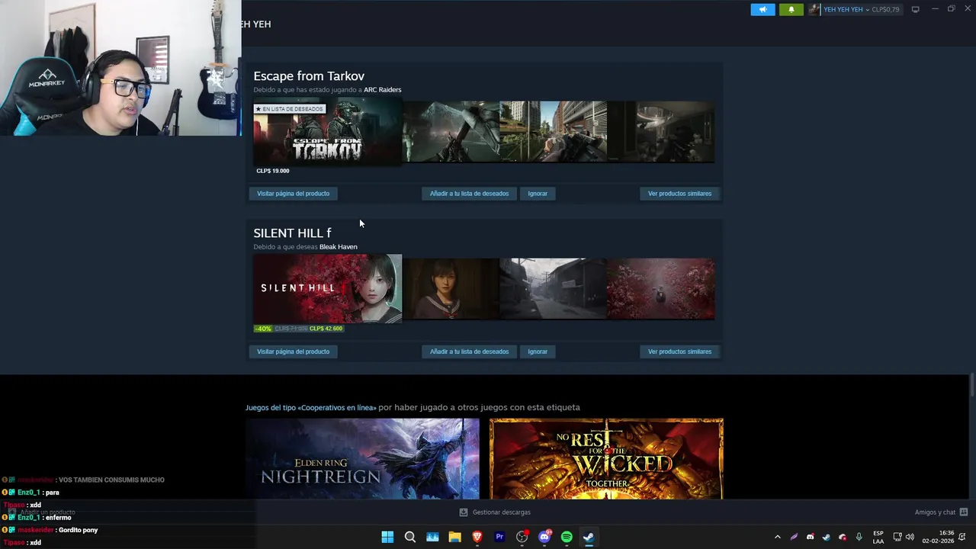Visit the Escape from Tarkov product page
Image resolution: width=976 pixels, height=549 pixels.
point(293,194)
